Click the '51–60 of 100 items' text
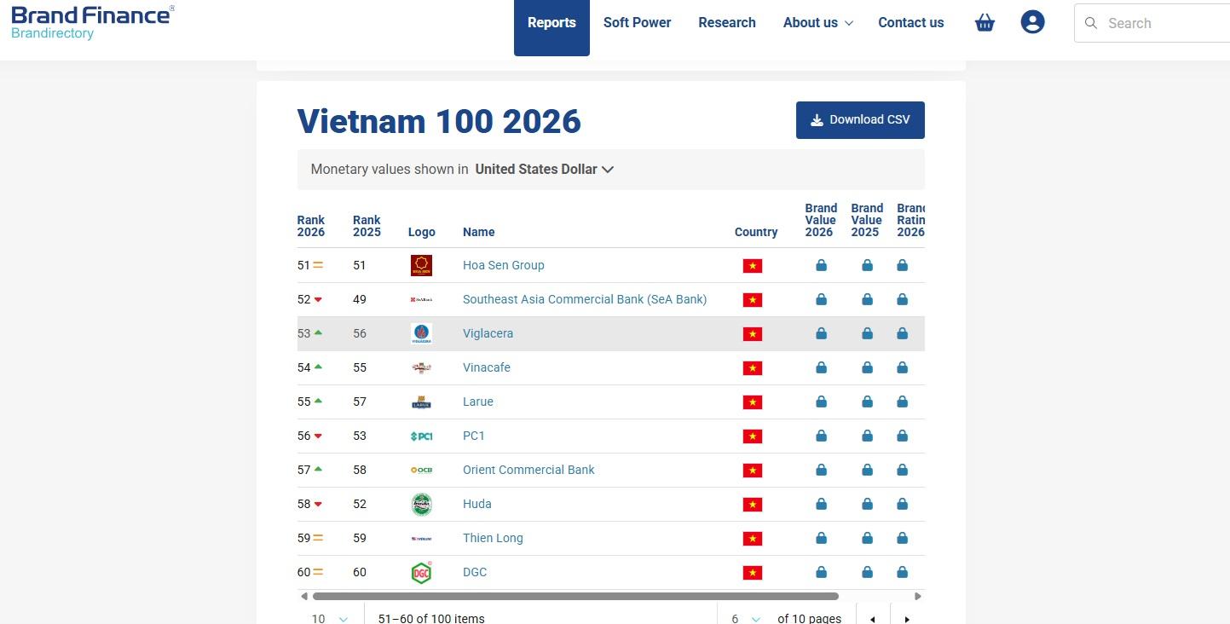 pyautogui.click(x=431, y=619)
